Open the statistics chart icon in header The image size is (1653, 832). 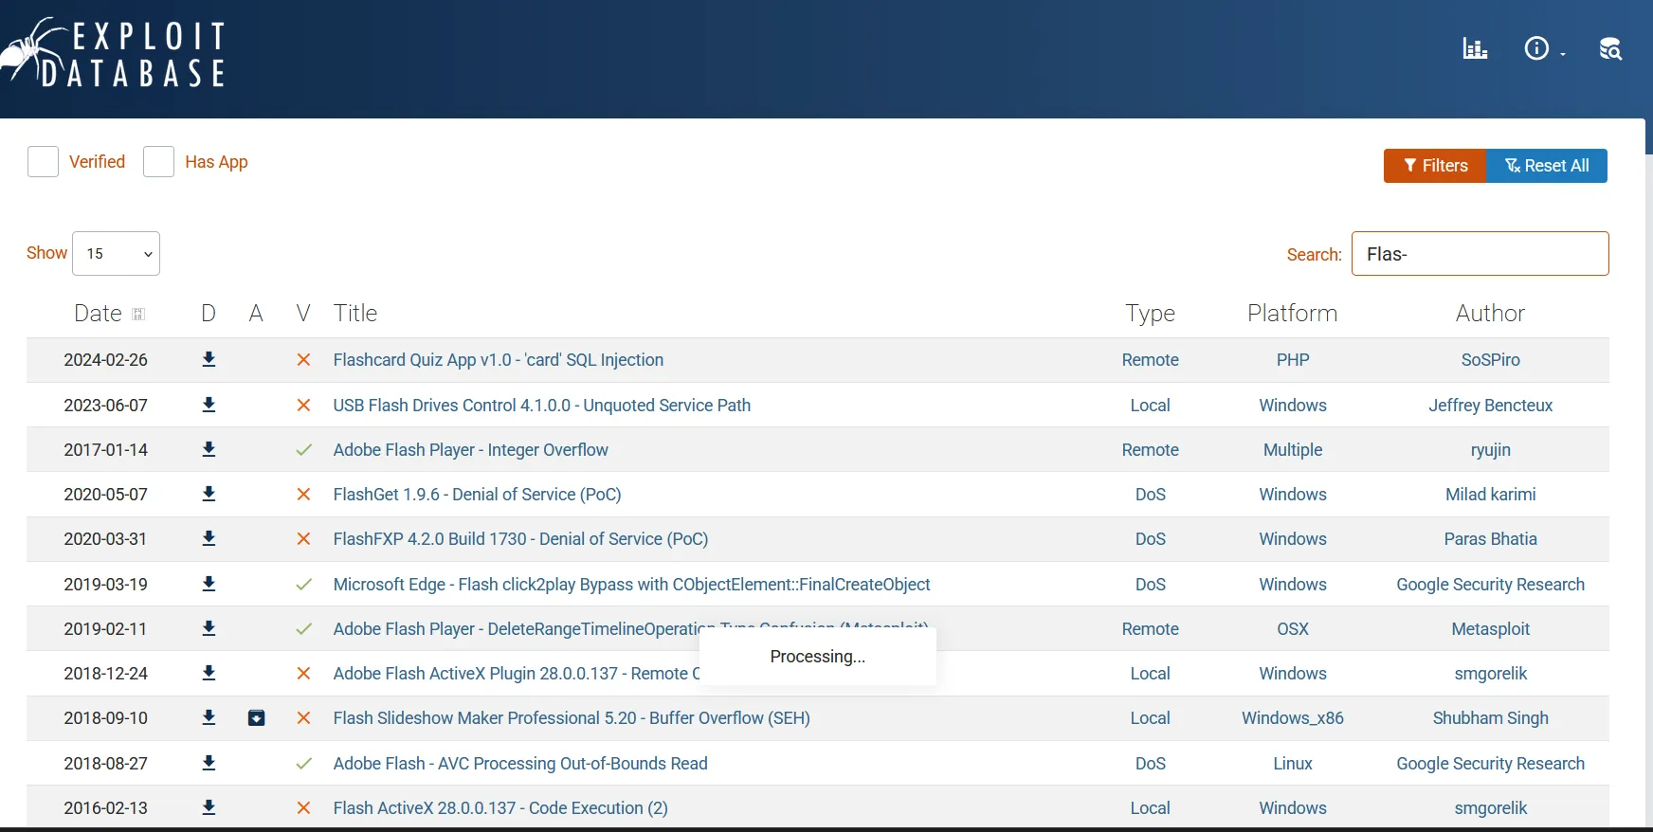tap(1475, 48)
